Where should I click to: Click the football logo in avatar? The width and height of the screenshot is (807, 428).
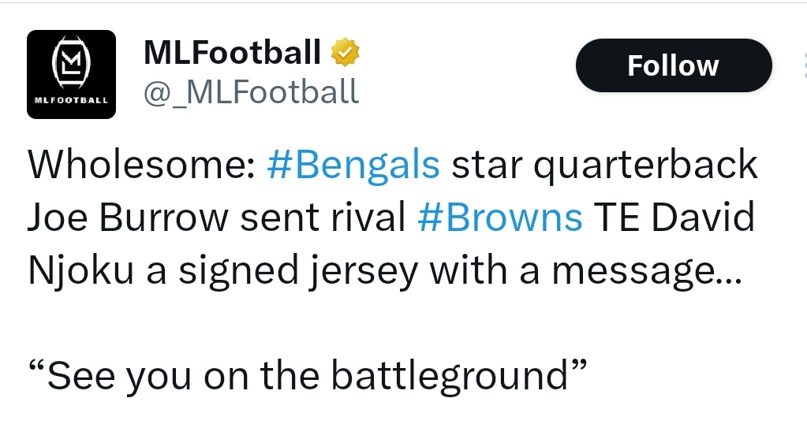pyautogui.click(x=72, y=61)
